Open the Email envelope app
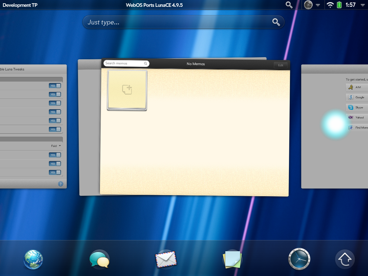The width and height of the screenshot is (368, 276). 166,259
